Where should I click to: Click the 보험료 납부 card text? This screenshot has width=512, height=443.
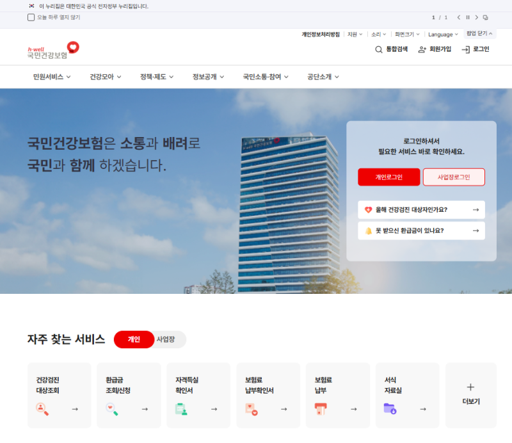(x=323, y=385)
